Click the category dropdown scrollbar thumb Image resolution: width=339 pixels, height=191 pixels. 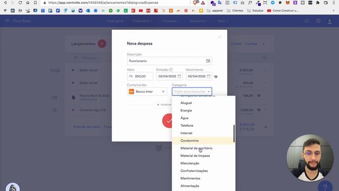tap(234, 134)
